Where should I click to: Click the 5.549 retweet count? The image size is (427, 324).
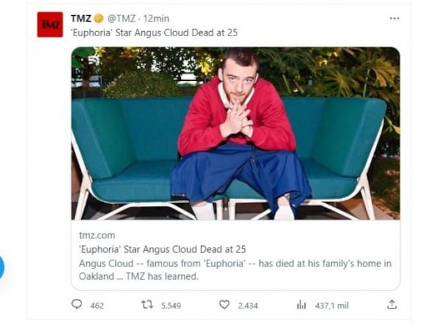coord(171,306)
